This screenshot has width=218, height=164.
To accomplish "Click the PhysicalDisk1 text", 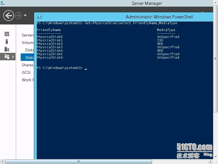I will [x=50, y=40].
